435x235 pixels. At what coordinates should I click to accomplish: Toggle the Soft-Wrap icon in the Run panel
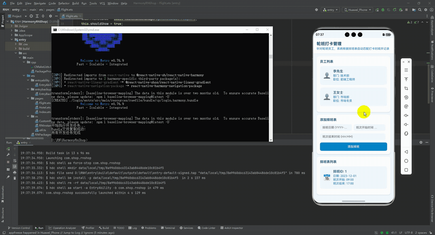click(15, 161)
